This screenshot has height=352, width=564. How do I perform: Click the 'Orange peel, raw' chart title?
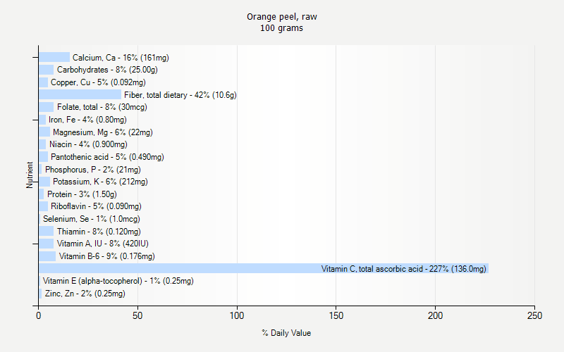click(281, 17)
